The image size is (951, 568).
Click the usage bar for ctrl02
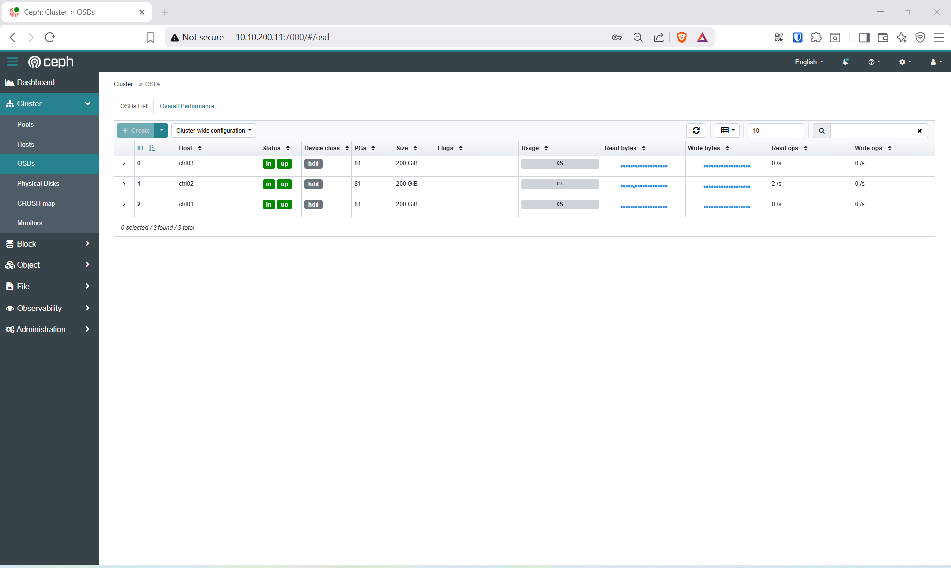(560, 184)
